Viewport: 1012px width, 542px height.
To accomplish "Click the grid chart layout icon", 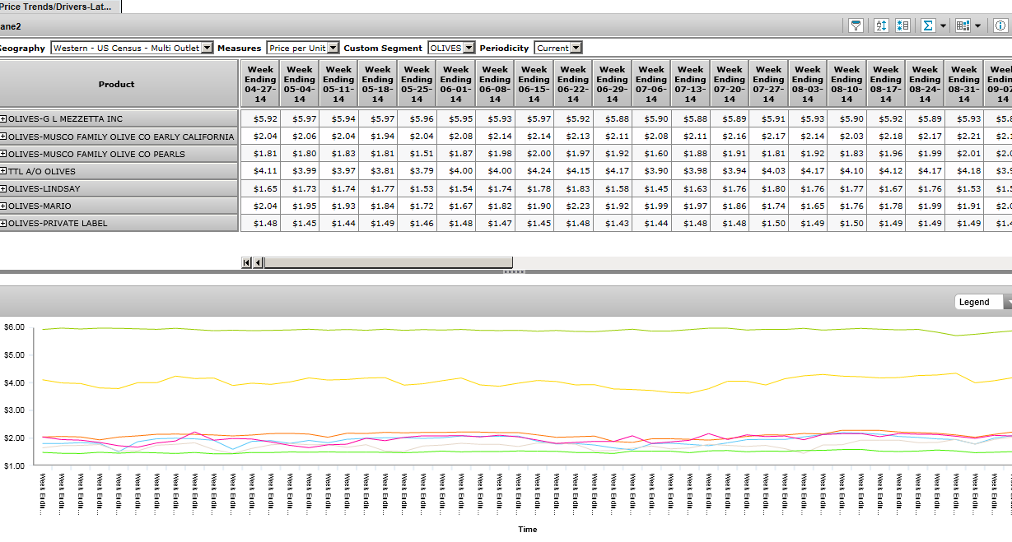I will [x=963, y=25].
